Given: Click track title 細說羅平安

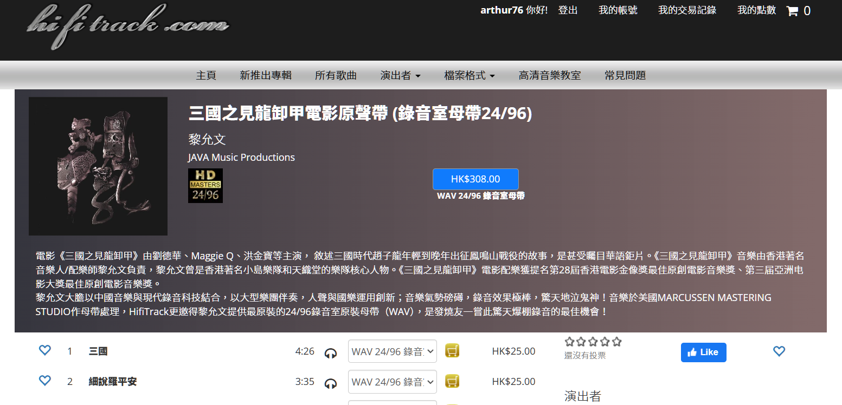Looking at the screenshot, I should coord(113,382).
